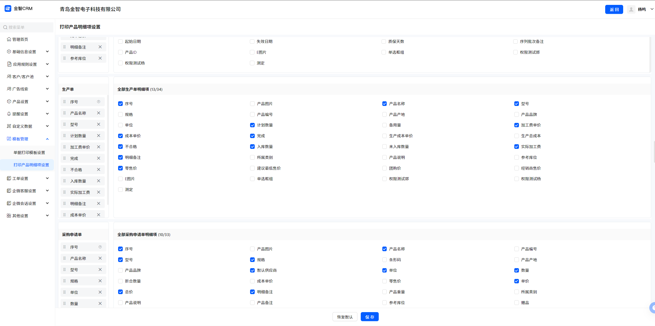
Task: Go to 管理首页
Action: click(20, 39)
